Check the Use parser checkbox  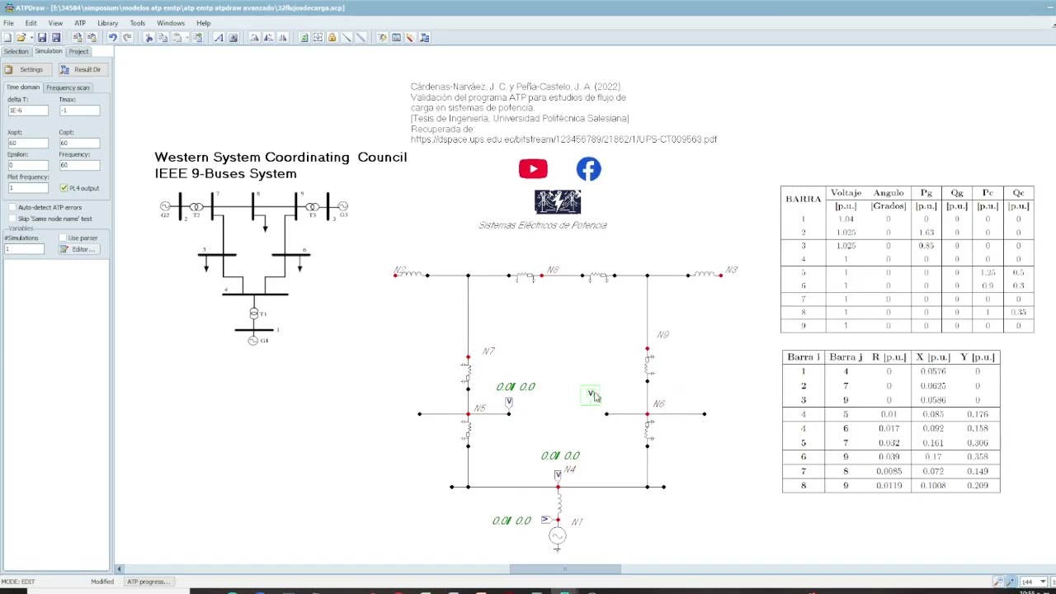point(63,238)
